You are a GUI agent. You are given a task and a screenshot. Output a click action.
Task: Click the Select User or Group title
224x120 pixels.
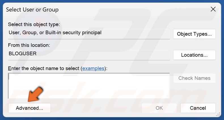tap(32, 10)
